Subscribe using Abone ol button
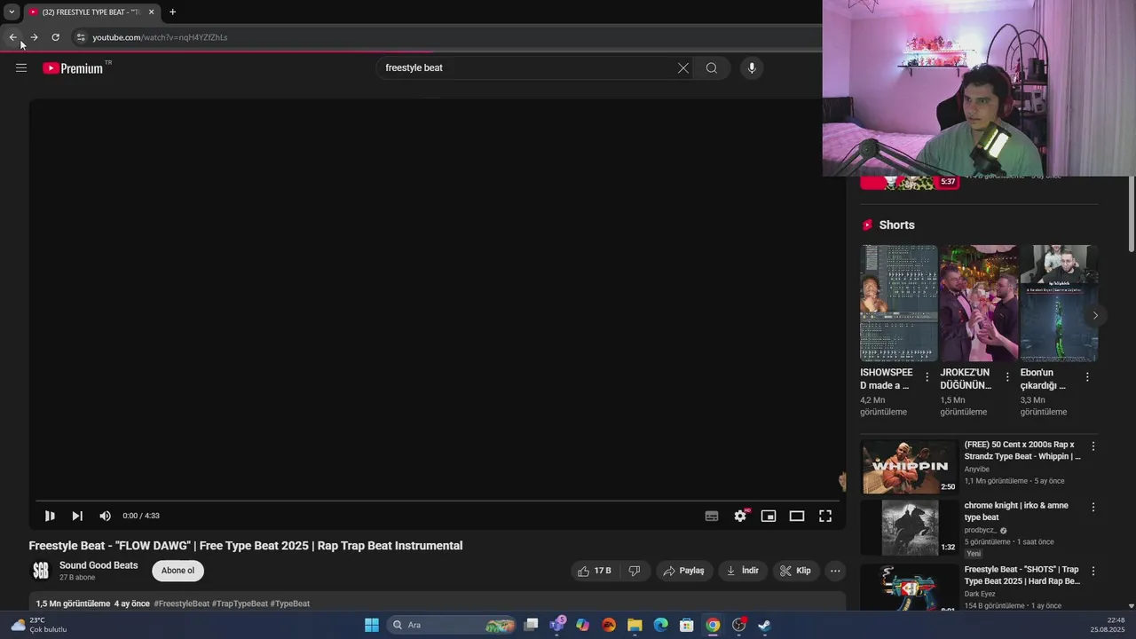Screen dimensions: 1136x639 177,571
